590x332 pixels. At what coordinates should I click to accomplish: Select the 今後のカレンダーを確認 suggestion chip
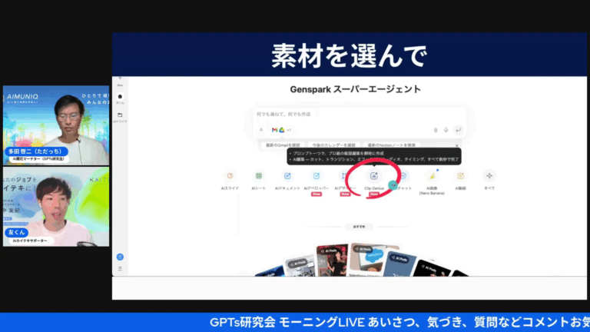[333, 145]
